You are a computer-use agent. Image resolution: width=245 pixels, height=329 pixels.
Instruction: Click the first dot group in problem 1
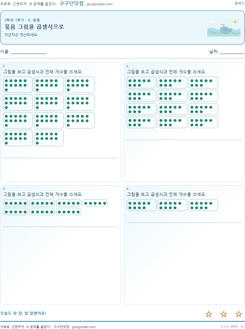click(x=18, y=85)
